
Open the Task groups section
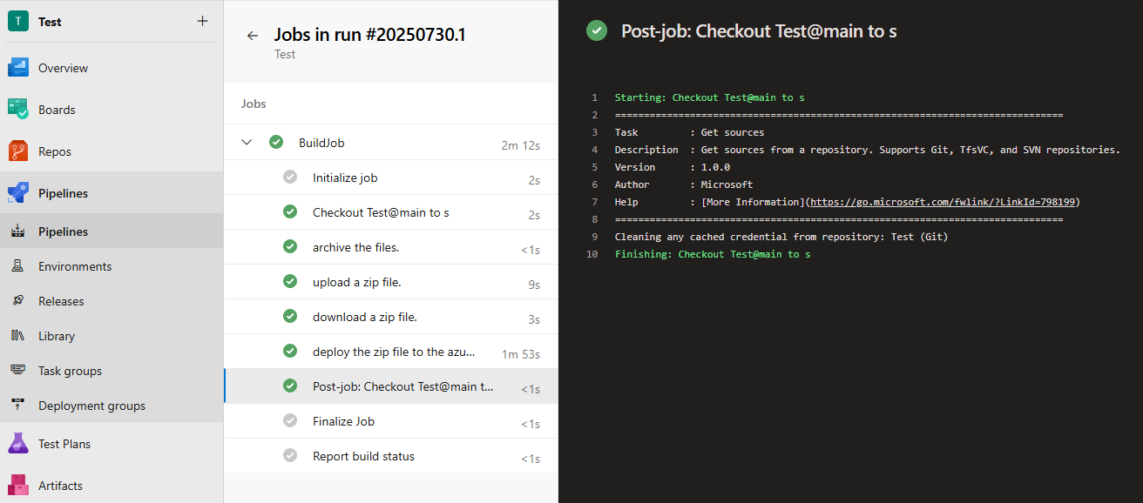point(70,370)
